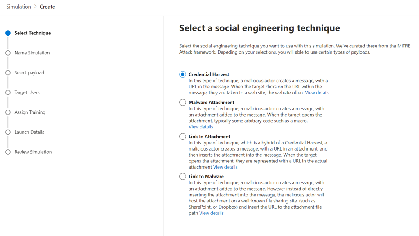The width and height of the screenshot is (419, 236).
Task: Pick the Link to Malware technique
Action: click(182, 177)
